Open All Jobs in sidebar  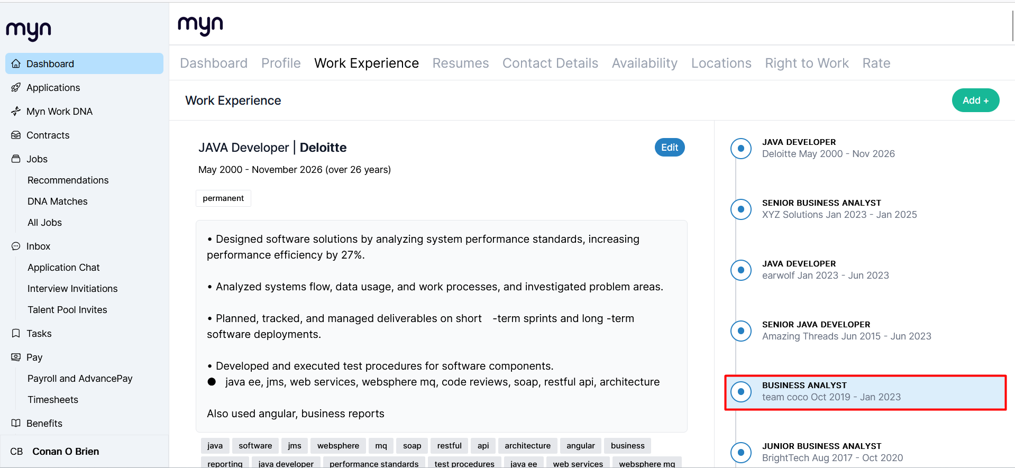click(x=44, y=223)
